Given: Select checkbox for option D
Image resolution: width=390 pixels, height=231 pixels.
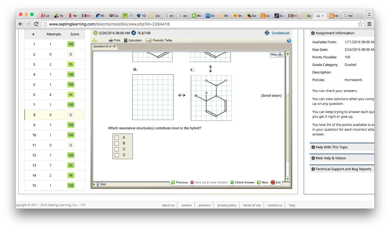Looking at the screenshot, I should coord(117,155).
